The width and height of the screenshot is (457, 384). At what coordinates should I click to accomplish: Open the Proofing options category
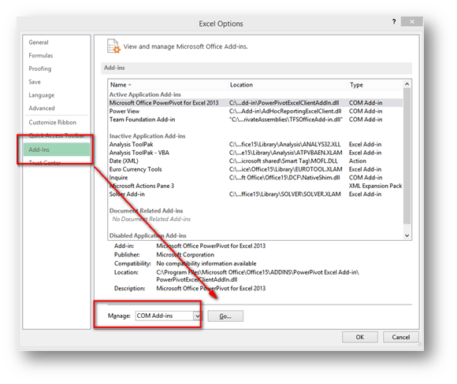point(39,68)
